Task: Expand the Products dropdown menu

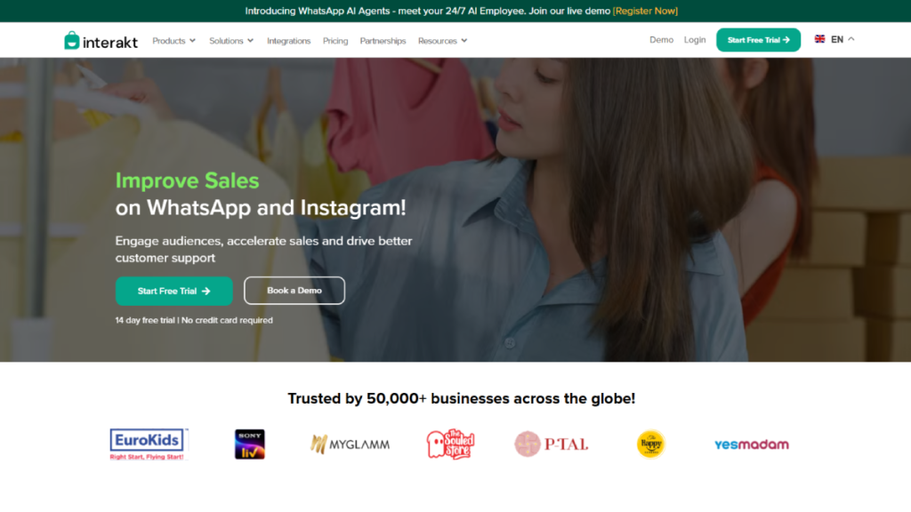Action: coord(173,41)
